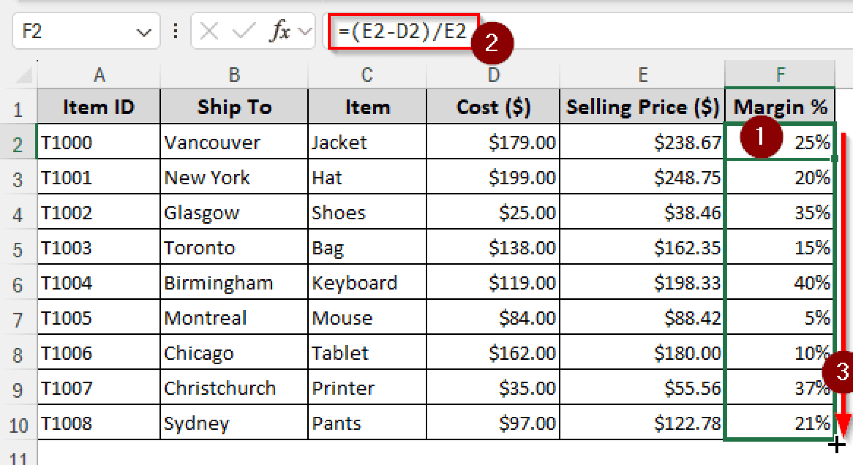This screenshot has width=853, height=465.
Task: Click the vertical ellipsis beside Name Box
Action: pyautogui.click(x=175, y=30)
